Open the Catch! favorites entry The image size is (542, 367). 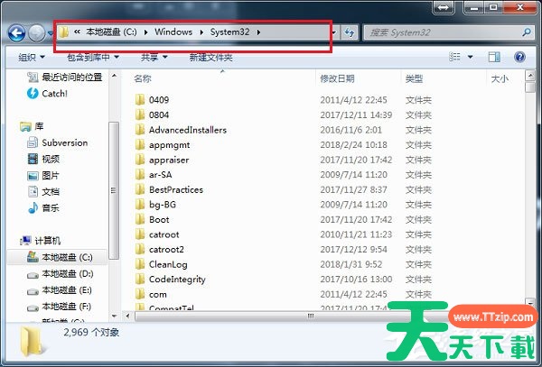click(47, 93)
